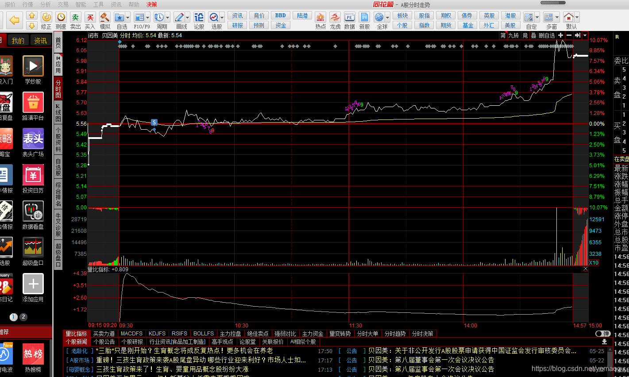Select the K线图 vertical tab
629x377 pixels.
click(58, 112)
